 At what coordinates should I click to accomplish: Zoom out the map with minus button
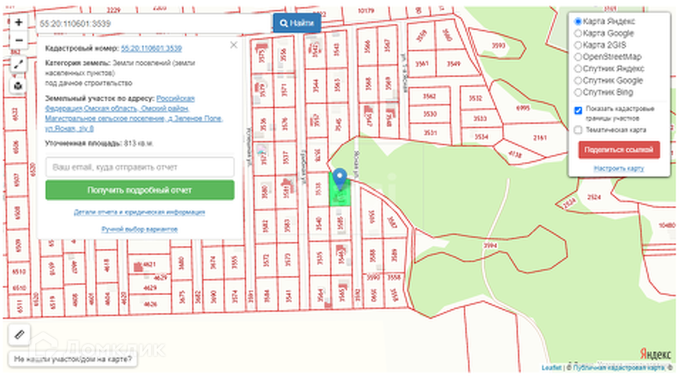pos(19,40)
